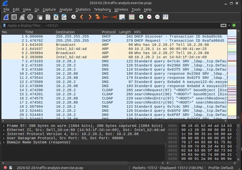The height and width of the screenshot is (170, 242).
Task: Click Profile: Default in status bar
Action: 221,168
